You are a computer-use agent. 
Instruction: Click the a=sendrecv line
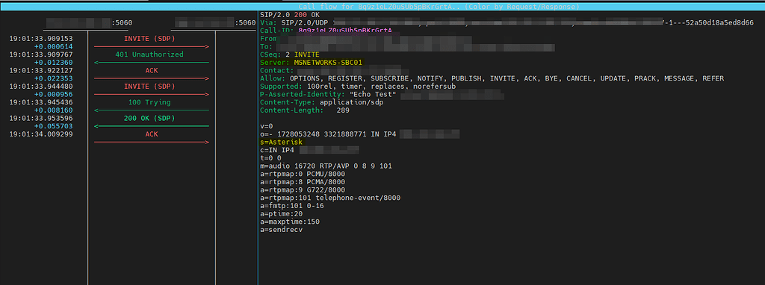(x=281, y=230)
